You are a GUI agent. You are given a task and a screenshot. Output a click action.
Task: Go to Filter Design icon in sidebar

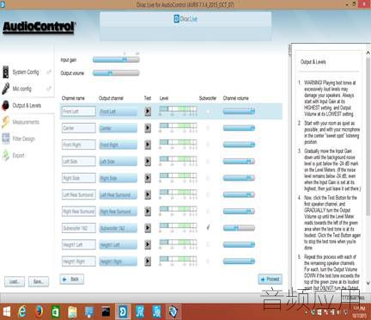tap(6, 138)
